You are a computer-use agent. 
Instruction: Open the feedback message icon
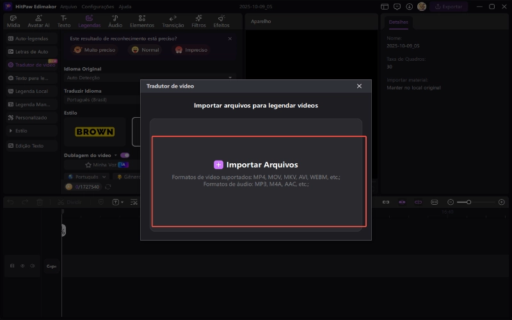pyautogui.click(x=397, y=6)
